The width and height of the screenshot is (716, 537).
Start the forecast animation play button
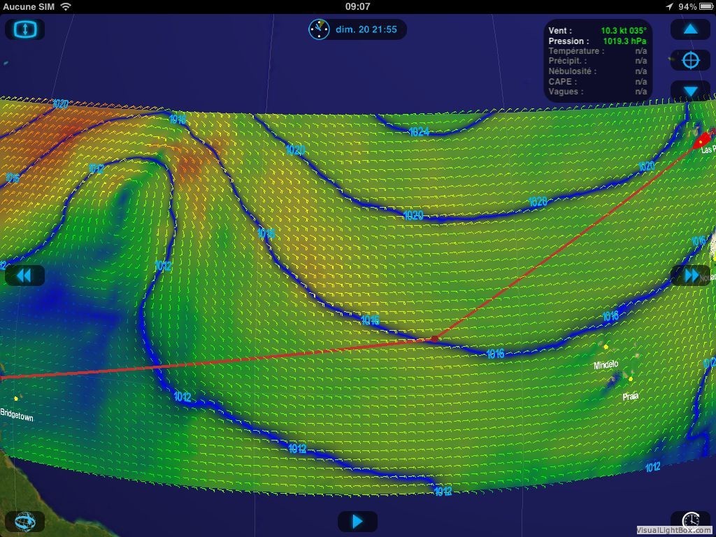pyautogui.click(x=357, y=521)
